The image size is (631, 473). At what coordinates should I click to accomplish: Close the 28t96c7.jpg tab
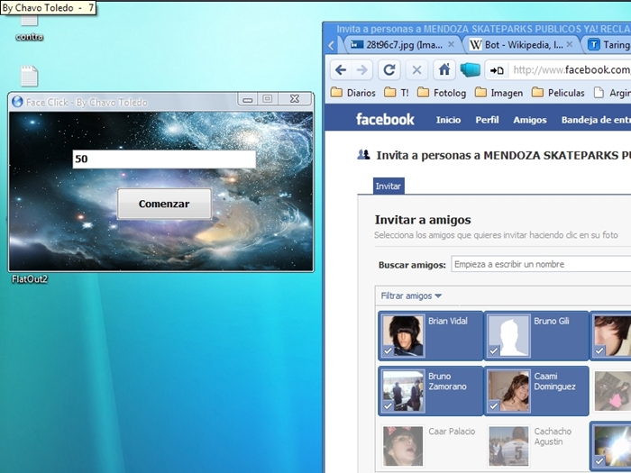pos(452,44)
